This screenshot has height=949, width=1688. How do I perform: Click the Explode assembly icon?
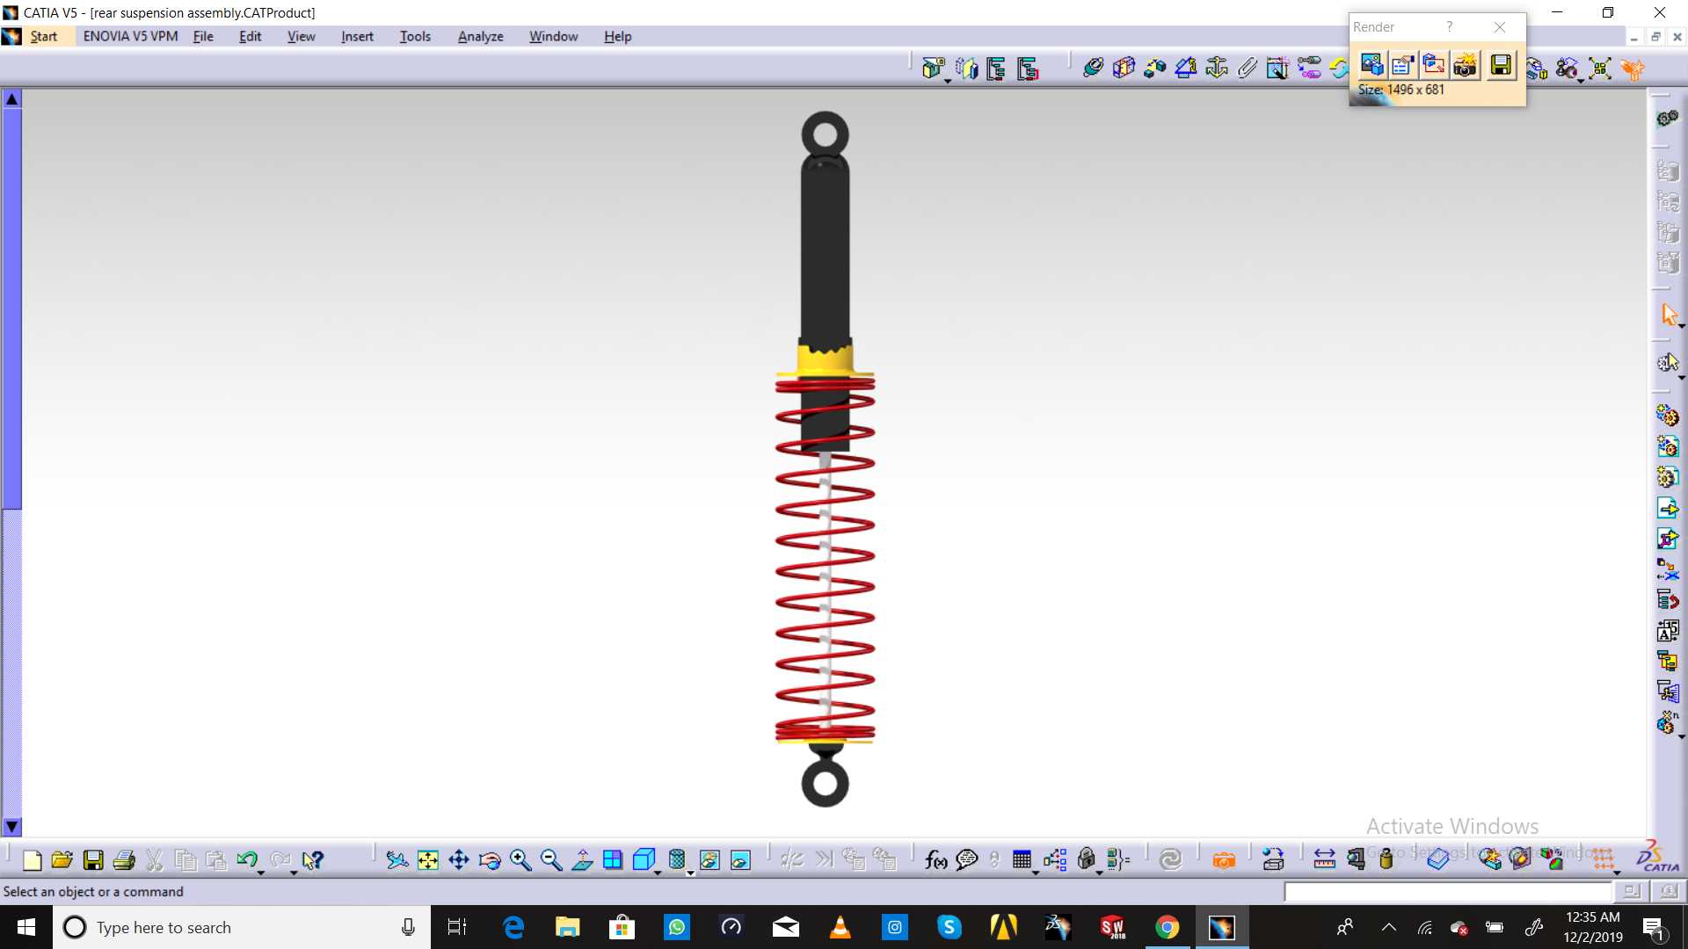[1600, 69]
